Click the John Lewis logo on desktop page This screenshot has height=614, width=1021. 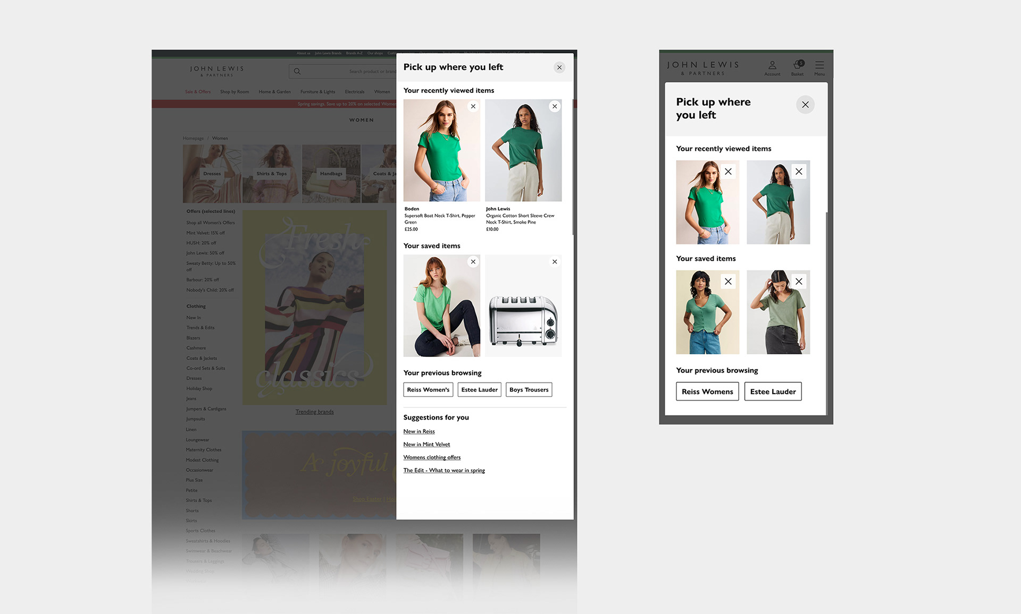tap(217, 71)
